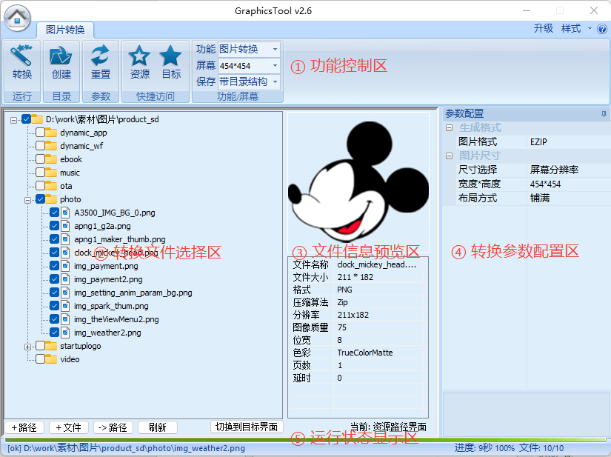Check the video folder checkbox

pyautogui.click(x=40, y=359)
